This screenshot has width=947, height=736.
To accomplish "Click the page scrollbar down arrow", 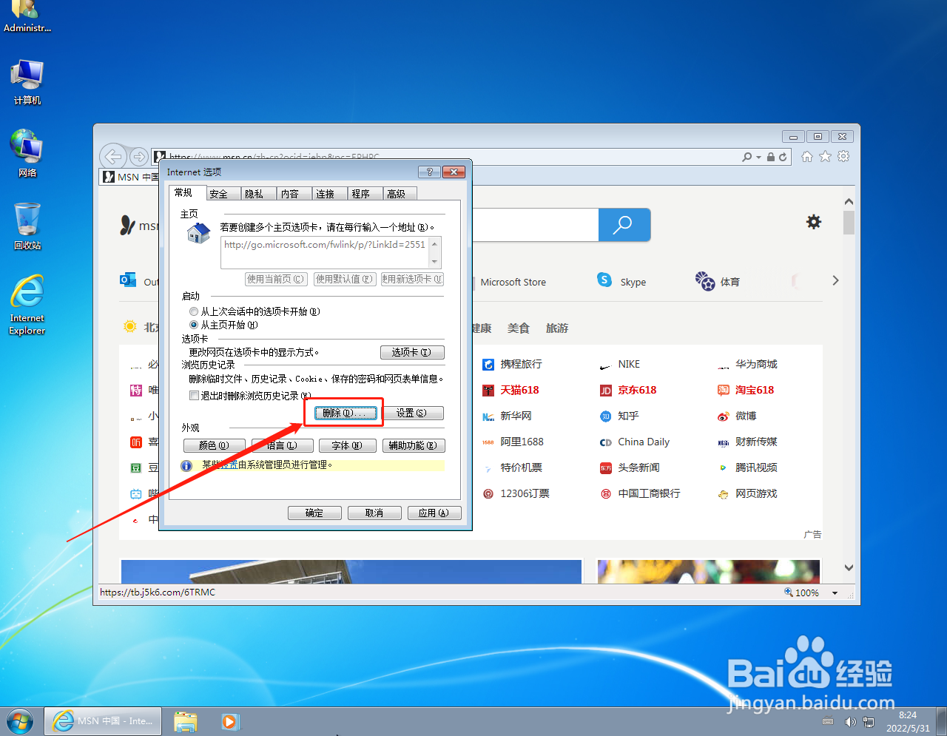I will 849,568.
